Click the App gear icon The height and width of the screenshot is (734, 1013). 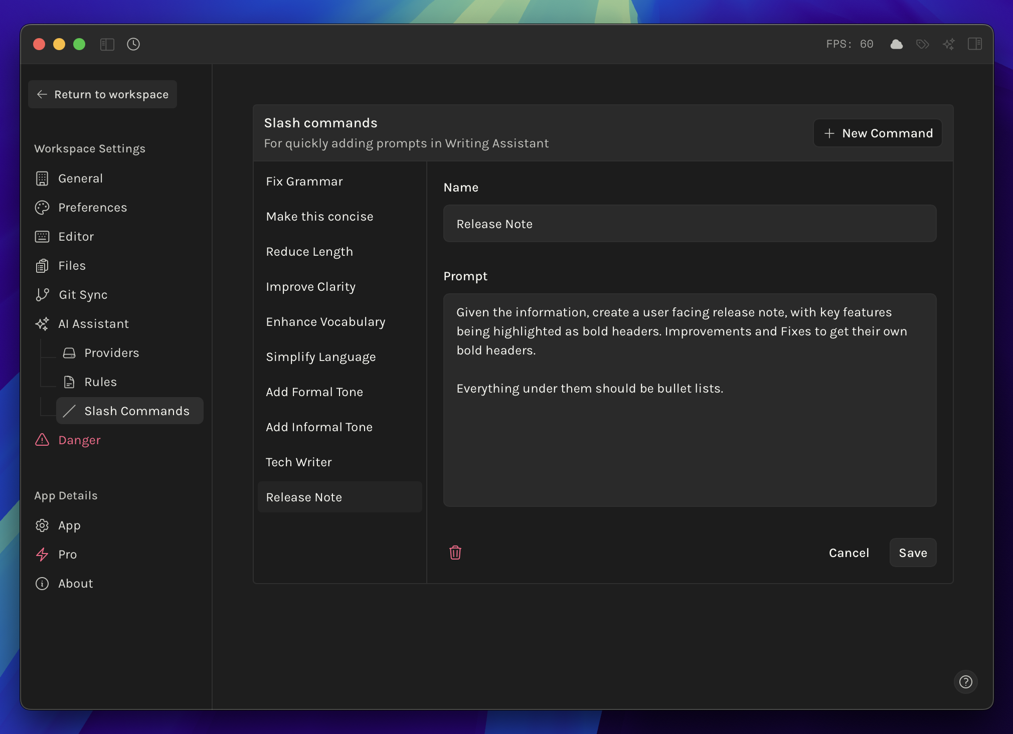point(42,525)
